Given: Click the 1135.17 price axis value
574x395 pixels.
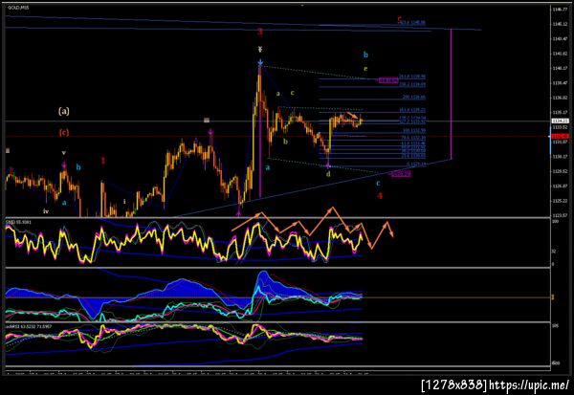Looking at the screenshot, I should (x=560, y=113).
